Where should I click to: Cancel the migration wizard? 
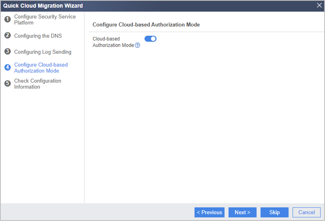coord(307,212)
